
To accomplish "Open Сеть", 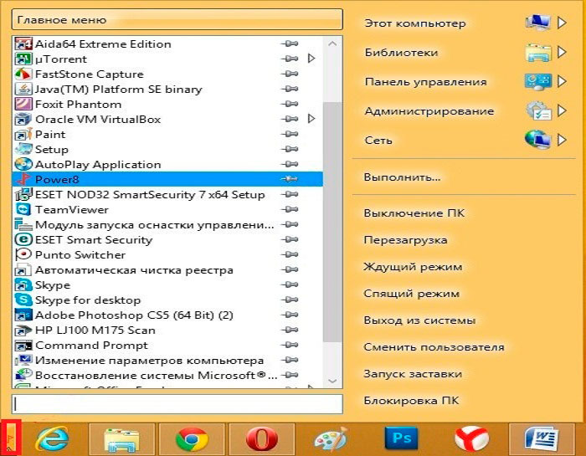I will click(378, 141).
